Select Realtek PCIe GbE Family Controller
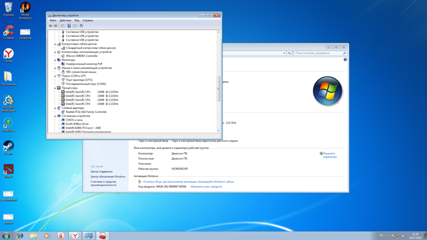The width and height of the screenshot is (427, 240). (x=86, y=112)
